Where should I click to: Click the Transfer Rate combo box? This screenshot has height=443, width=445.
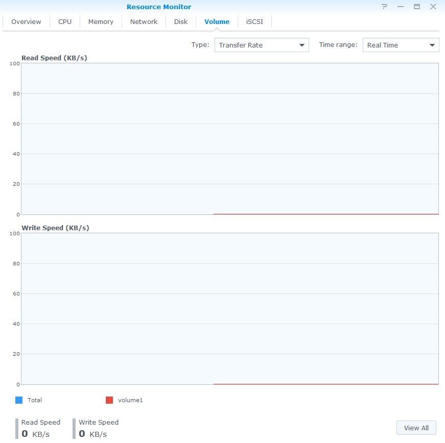(x=255, y=45)
